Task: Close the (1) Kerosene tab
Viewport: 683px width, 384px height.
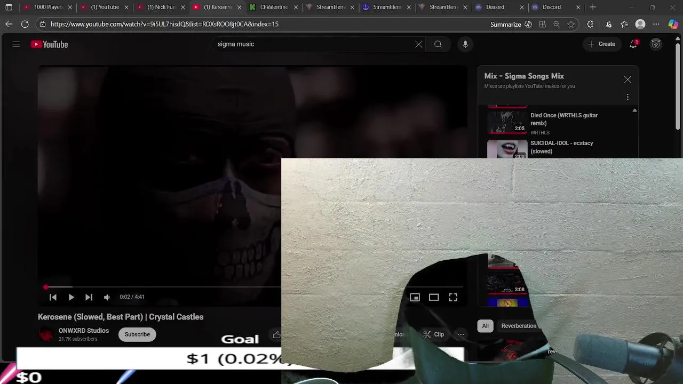Action: [239, 7]
